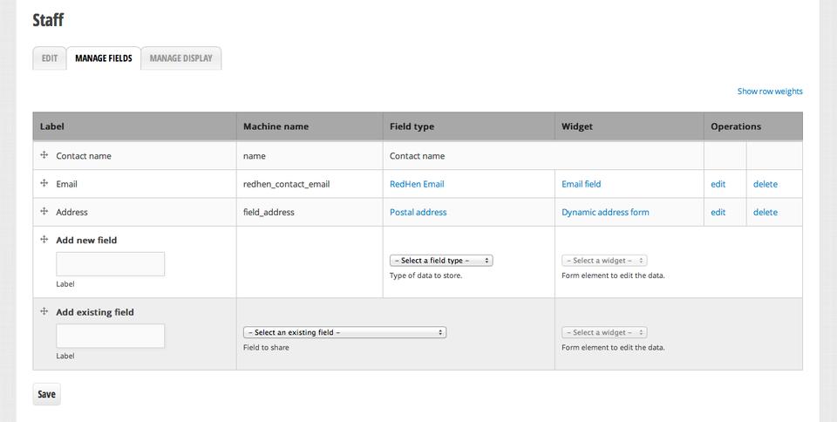The height and width of the screenshot is (422, 837).
Task: Delete the Address field
Action: tap(765, 212)
